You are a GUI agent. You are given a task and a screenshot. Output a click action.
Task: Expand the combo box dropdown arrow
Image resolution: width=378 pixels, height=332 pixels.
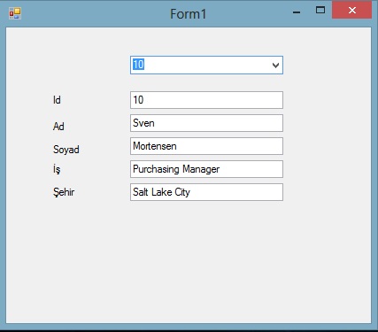pyautogui.click(x=275, y=66)
